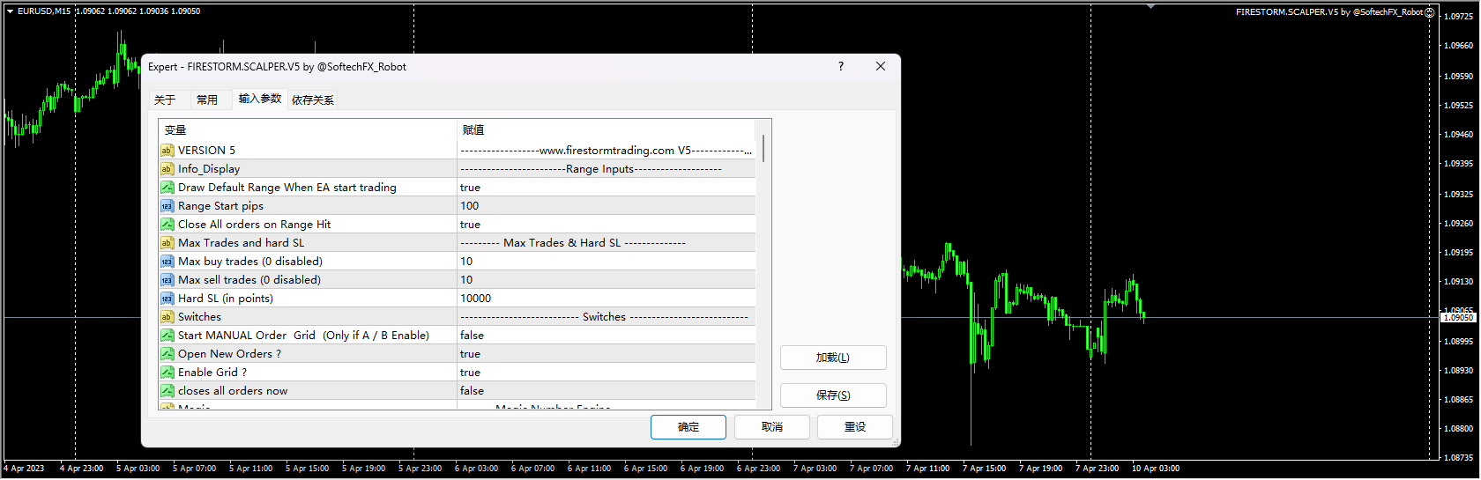Click the help question mark button in dialog
1481x480 pixels.
(x=841, y=66)
